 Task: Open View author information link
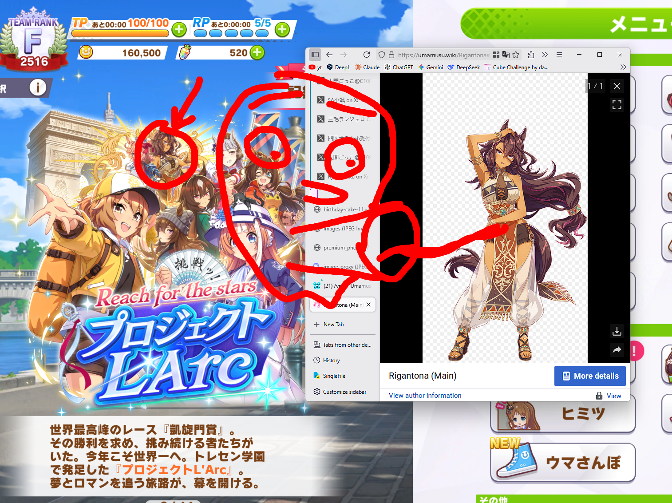(x=425, y=396)
